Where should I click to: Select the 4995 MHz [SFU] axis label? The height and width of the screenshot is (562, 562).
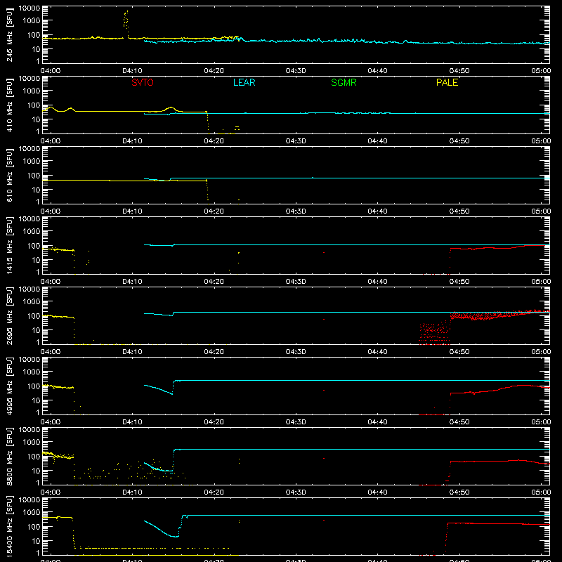(10, 386)
